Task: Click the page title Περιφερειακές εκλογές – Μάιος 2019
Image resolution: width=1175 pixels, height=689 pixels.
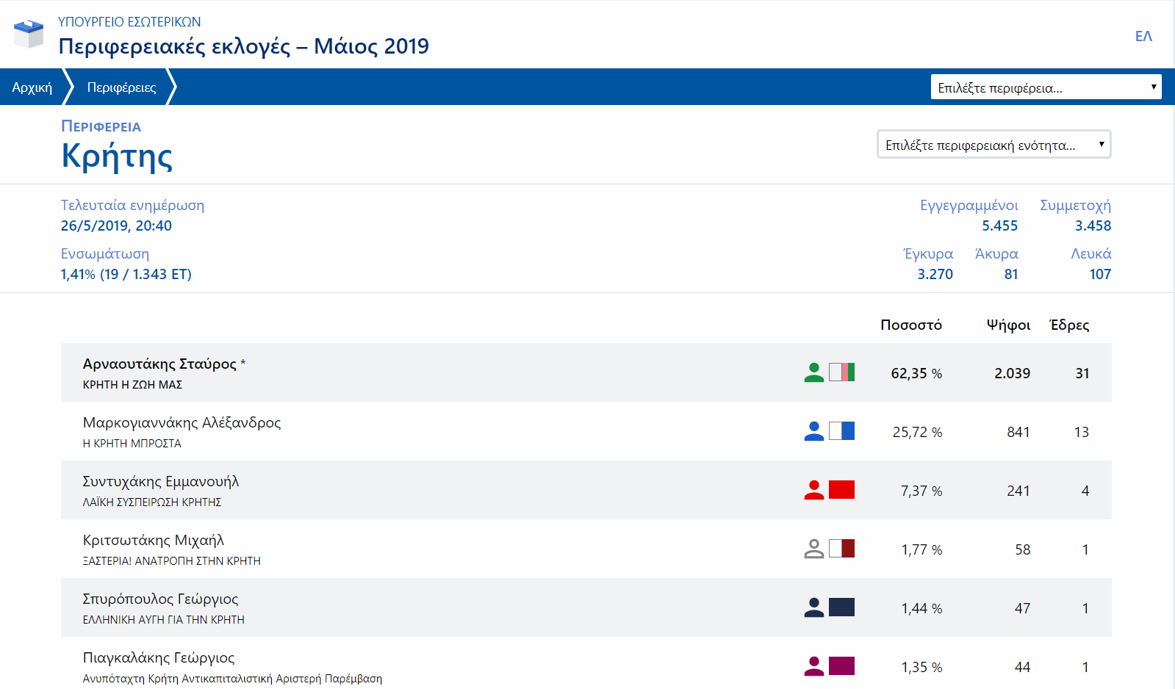Action: [243, 46]
